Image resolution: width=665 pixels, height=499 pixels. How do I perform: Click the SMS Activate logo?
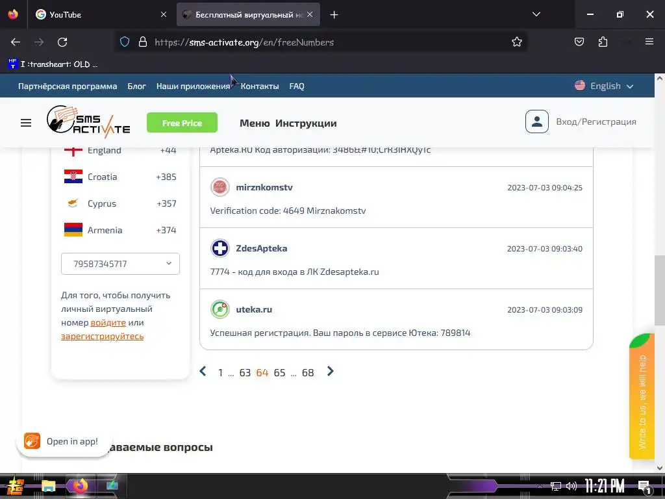point(88,122)
